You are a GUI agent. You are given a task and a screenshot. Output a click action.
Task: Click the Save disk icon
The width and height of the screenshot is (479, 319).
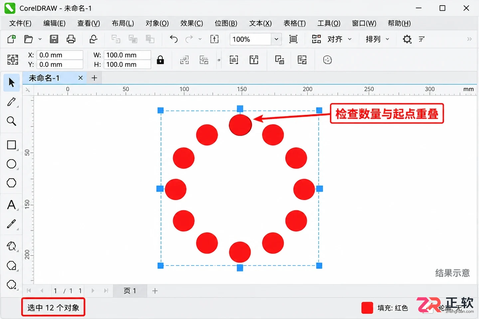pyautogui.click(x=54, y=39)
